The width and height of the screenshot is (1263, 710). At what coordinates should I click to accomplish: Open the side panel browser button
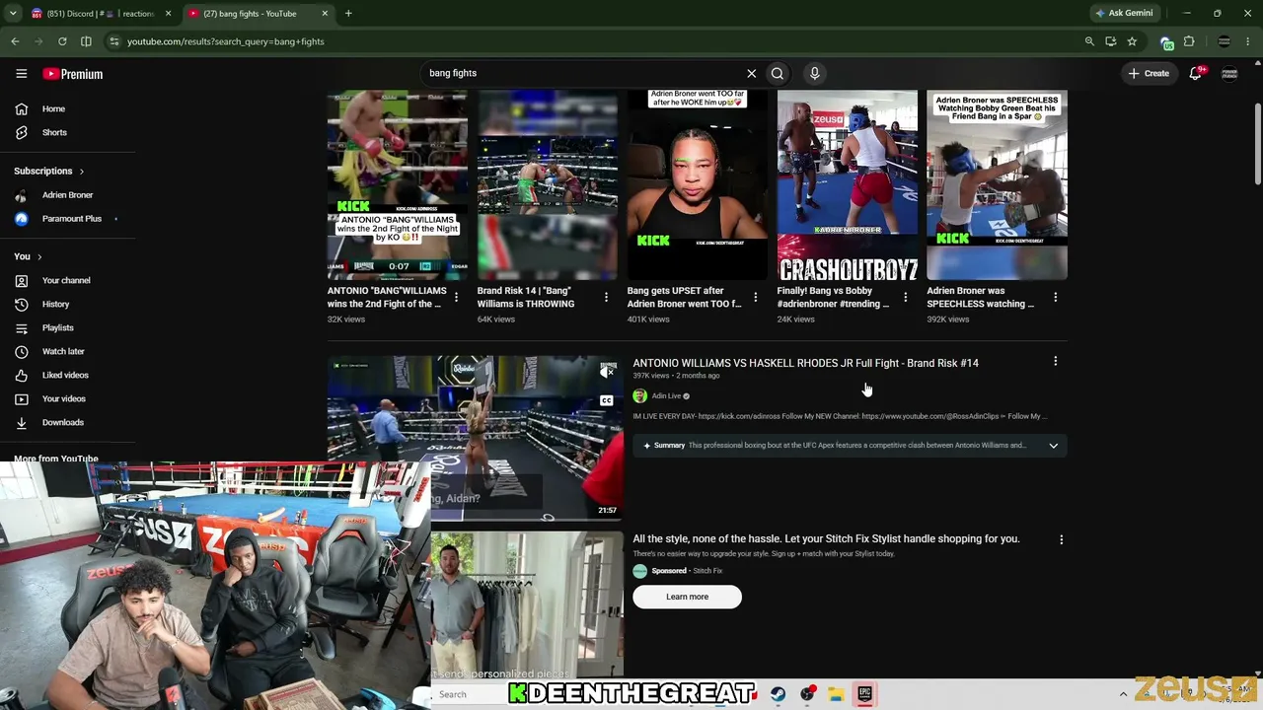[86, 41]
